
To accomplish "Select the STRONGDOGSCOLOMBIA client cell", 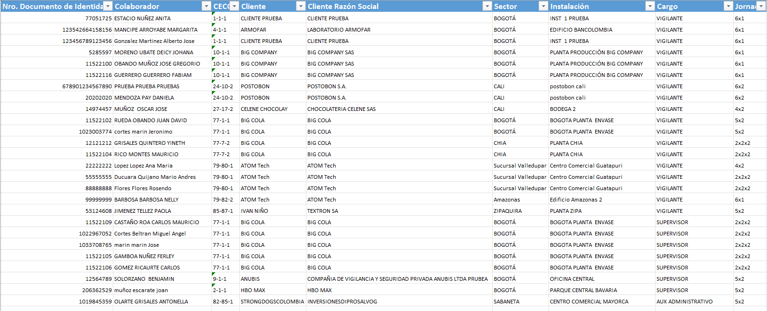I will click(273, 302).
